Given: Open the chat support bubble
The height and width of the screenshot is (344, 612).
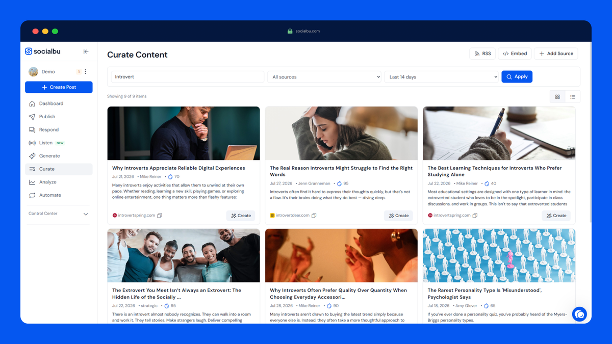Looking at the screenshot, I should coord(579,314).
